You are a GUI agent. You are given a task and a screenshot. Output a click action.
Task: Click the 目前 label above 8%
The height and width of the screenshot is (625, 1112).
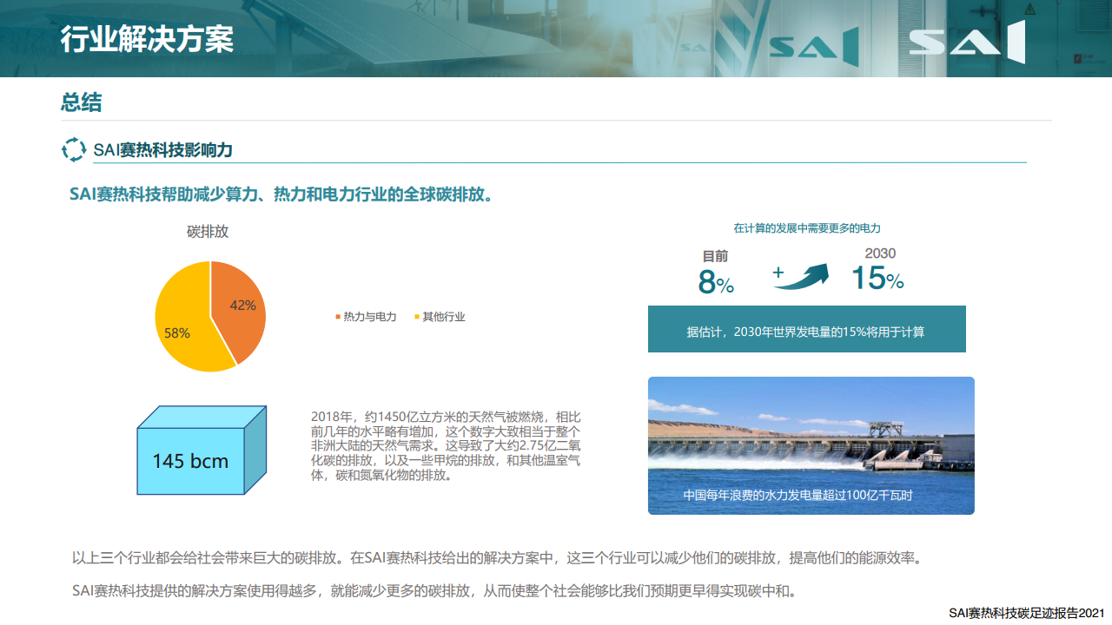coord(715,256)
